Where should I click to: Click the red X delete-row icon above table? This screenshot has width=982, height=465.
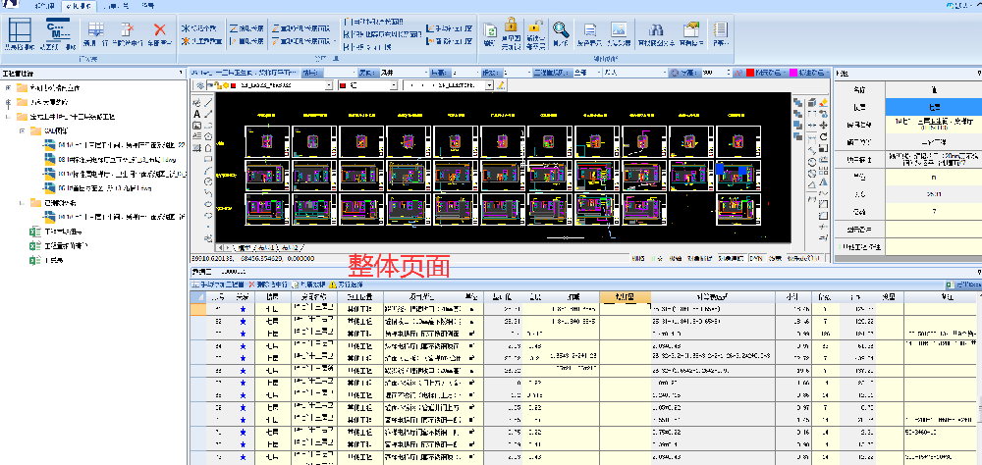[251, 284]
